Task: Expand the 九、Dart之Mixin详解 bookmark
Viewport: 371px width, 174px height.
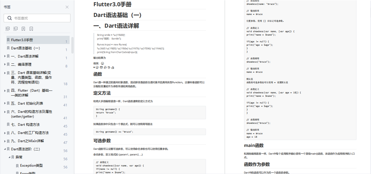Action: 5,141
